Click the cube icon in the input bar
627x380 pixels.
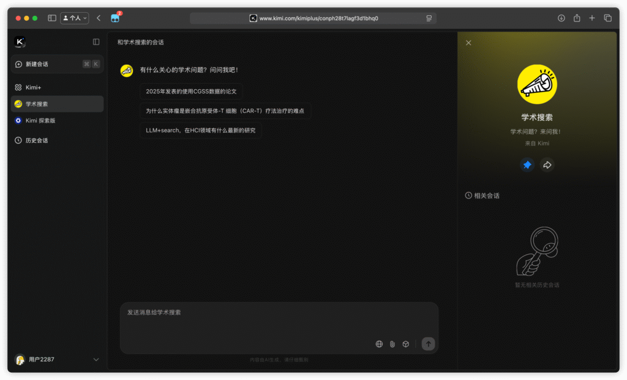tap(406, 344)
